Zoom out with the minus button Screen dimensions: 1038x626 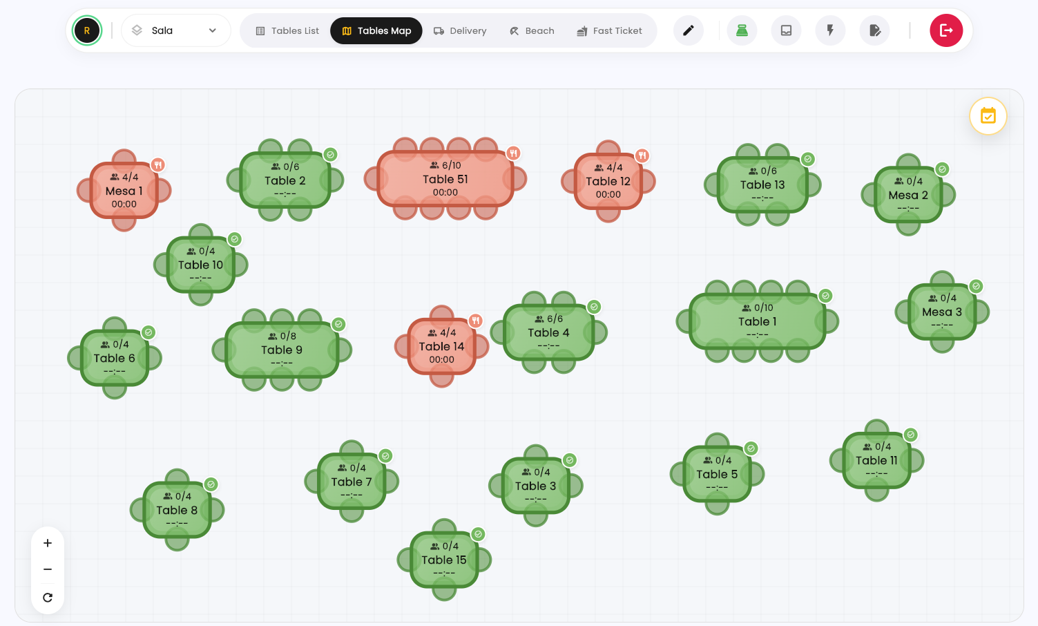48,569
